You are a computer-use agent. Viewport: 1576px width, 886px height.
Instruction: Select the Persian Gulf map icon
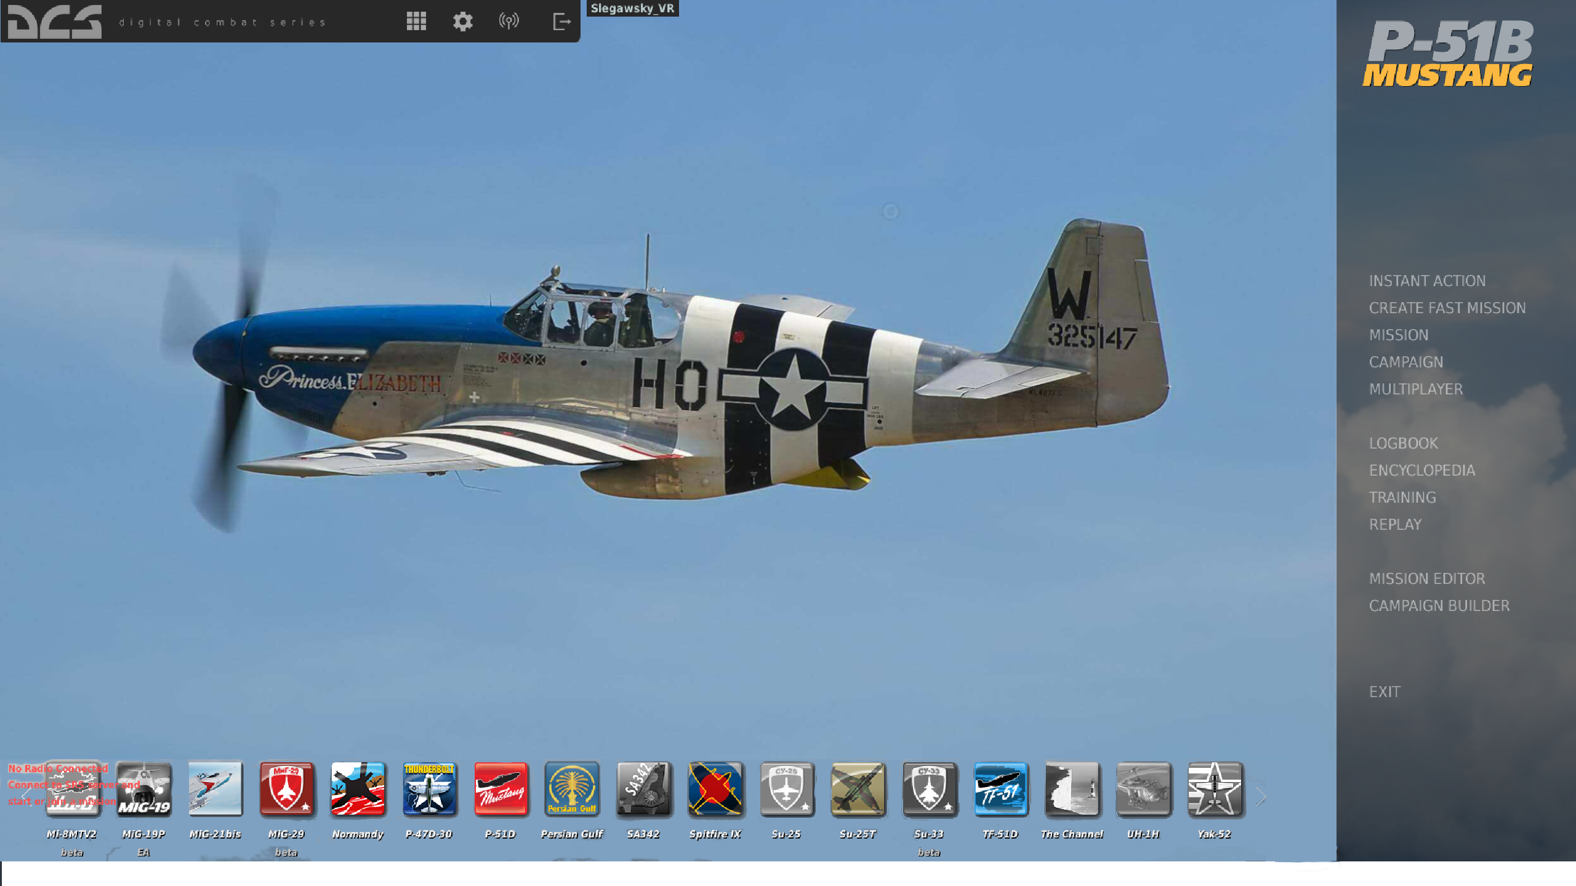click(x=572, y=789)
